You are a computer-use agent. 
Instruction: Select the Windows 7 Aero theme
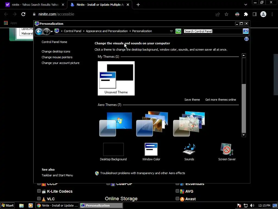point(116,124)
